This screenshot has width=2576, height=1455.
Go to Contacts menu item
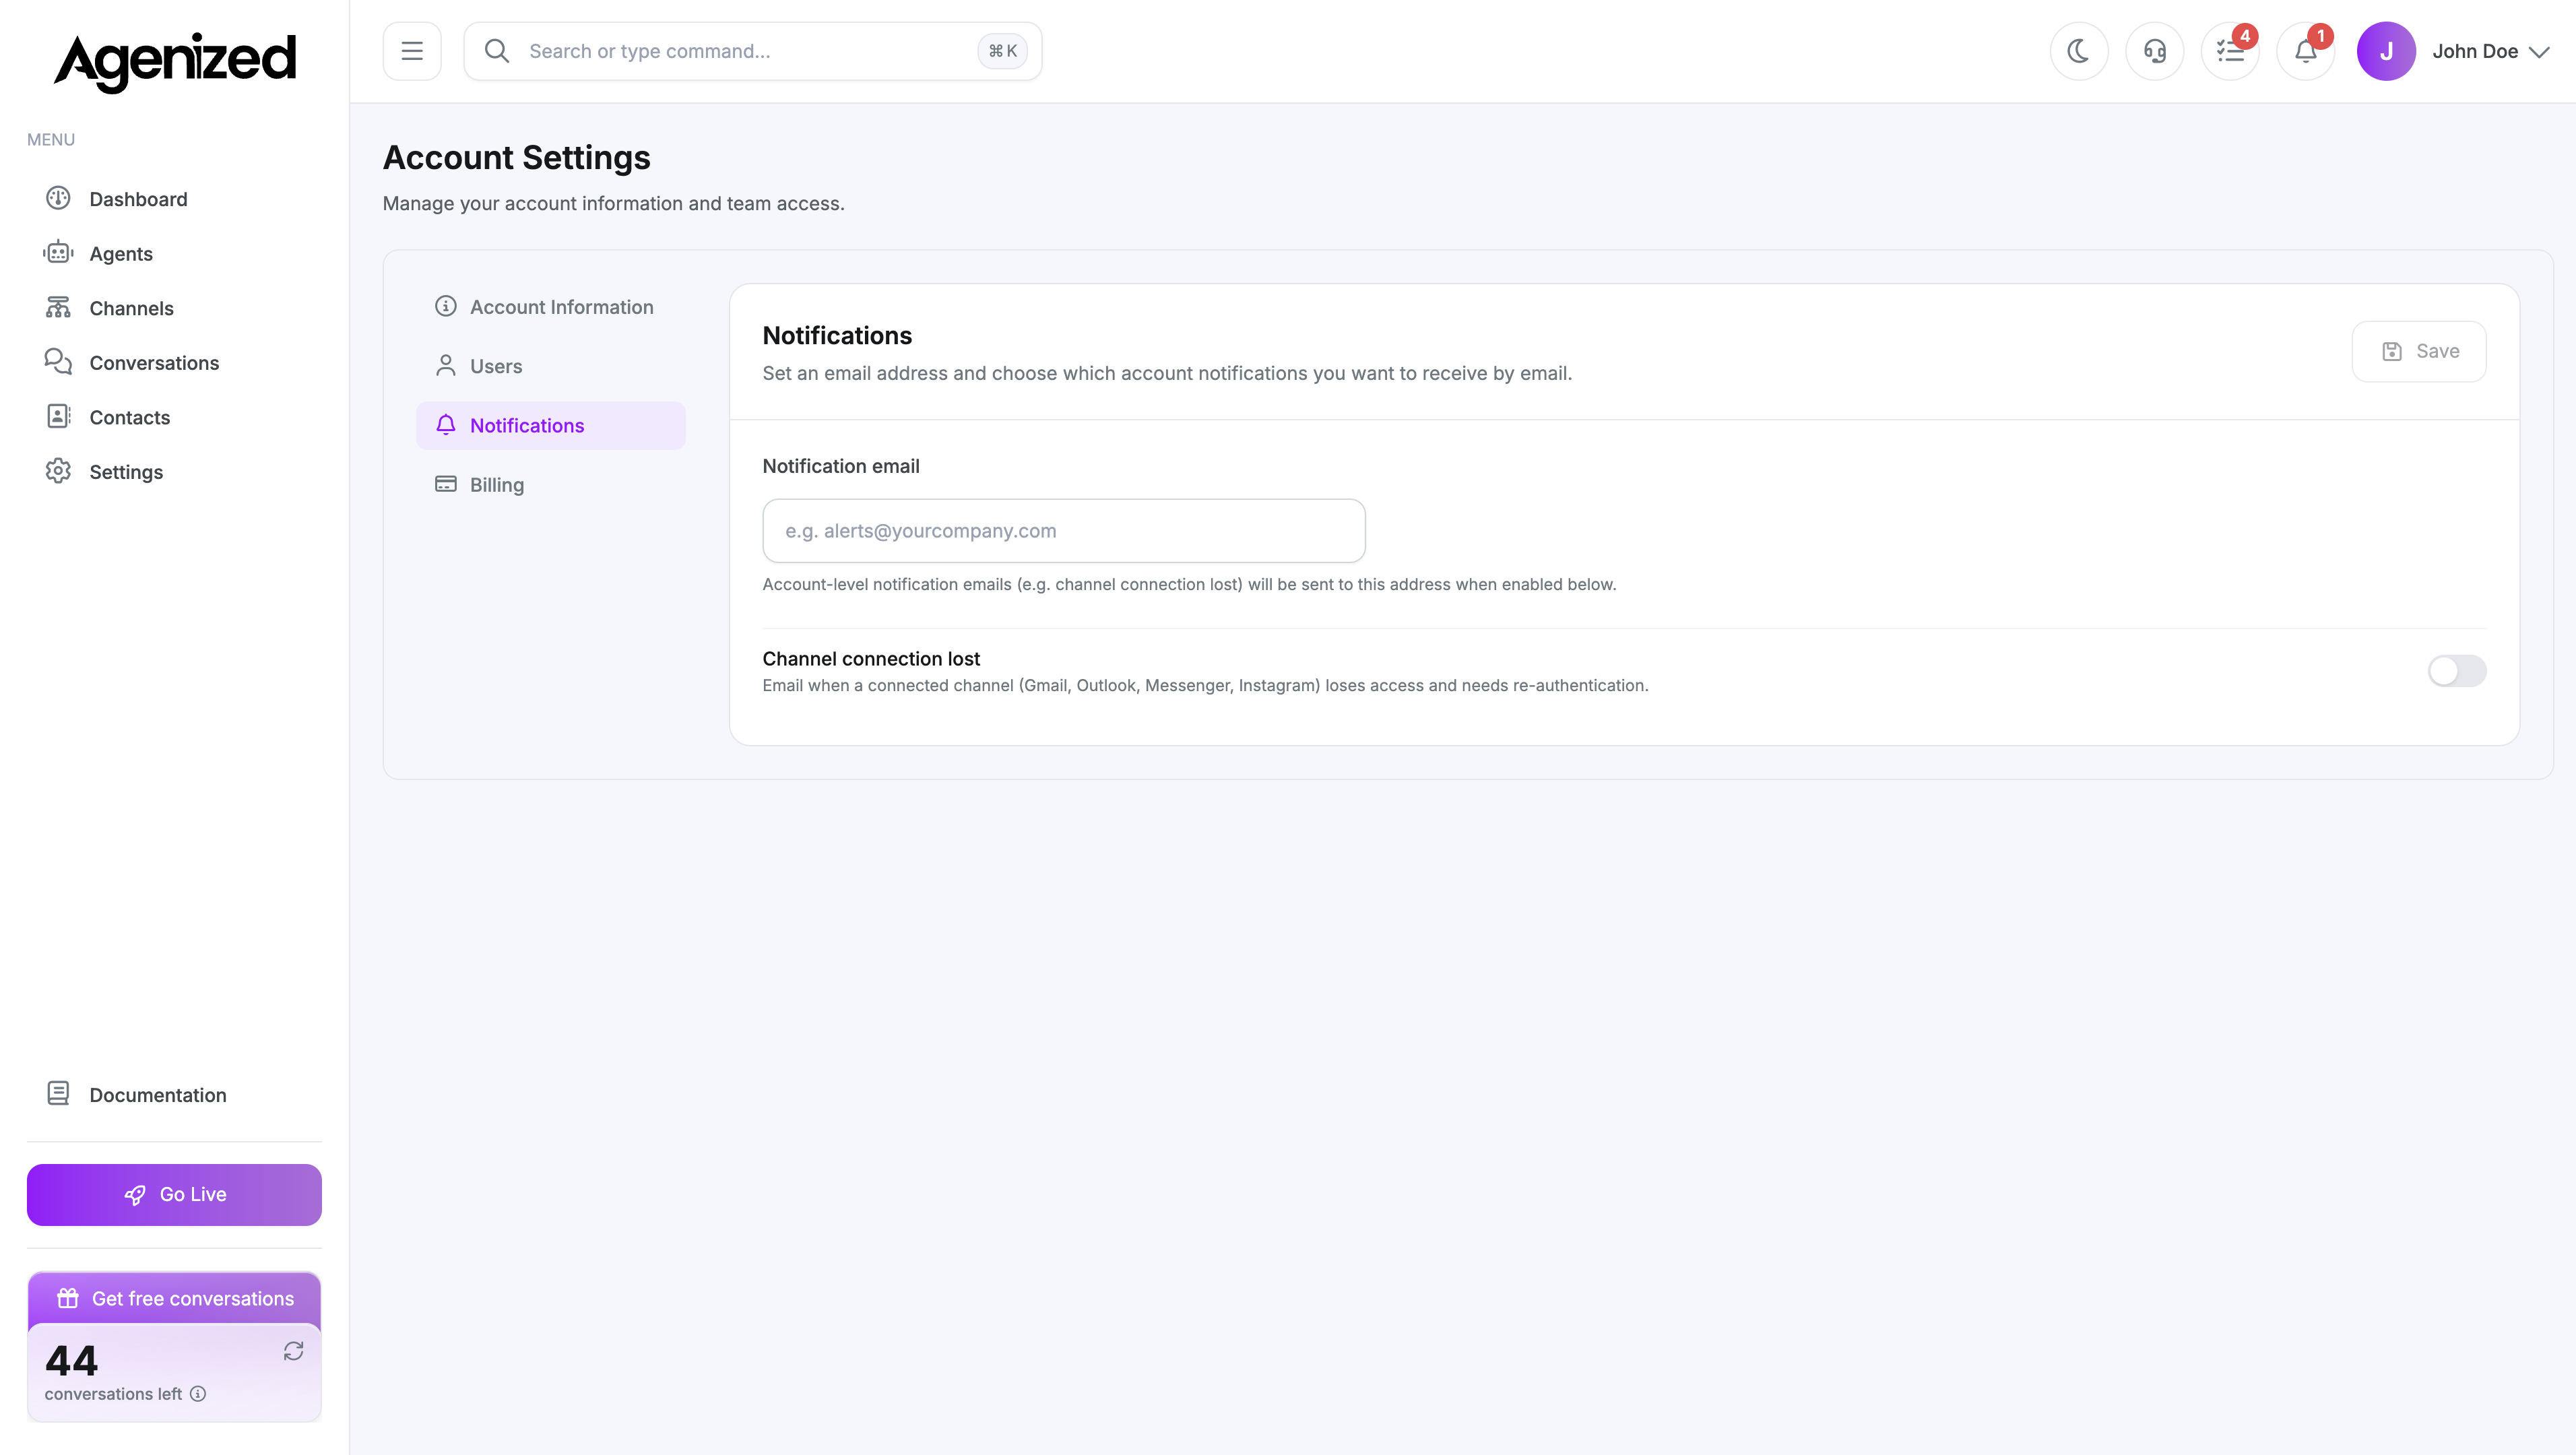174,416
